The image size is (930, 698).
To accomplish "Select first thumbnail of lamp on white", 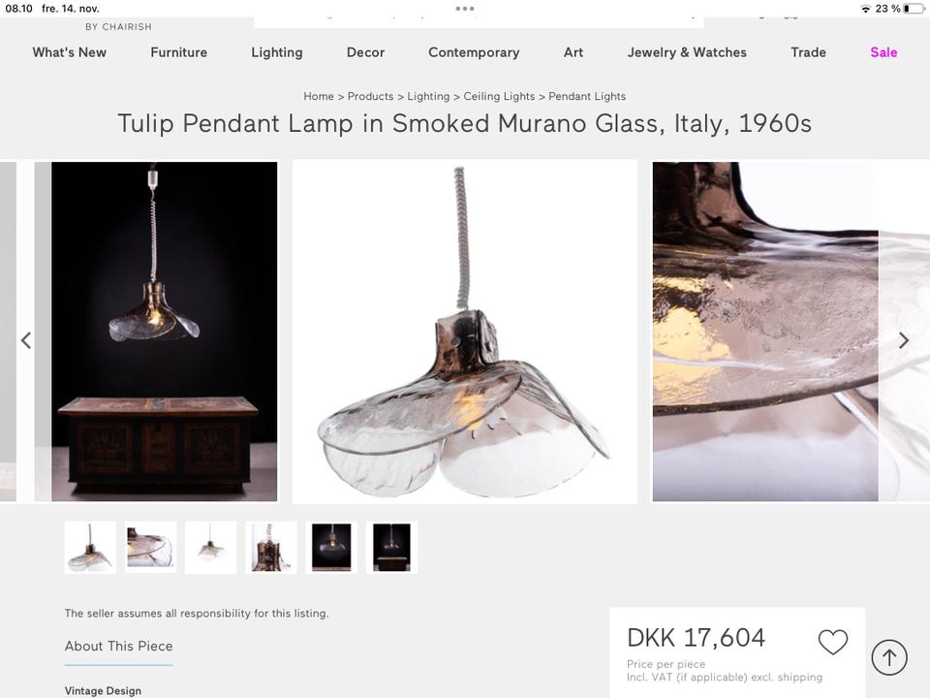I will [90, 547].
